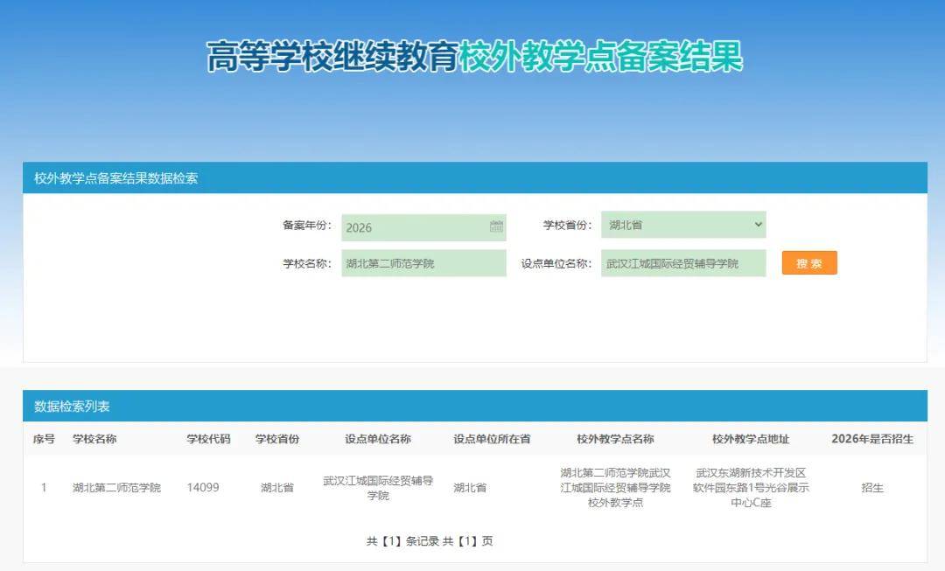Viewport: 945px width, 571px height.
Task: Click the 数据检索列表 panel header
Action: point(475,406)
